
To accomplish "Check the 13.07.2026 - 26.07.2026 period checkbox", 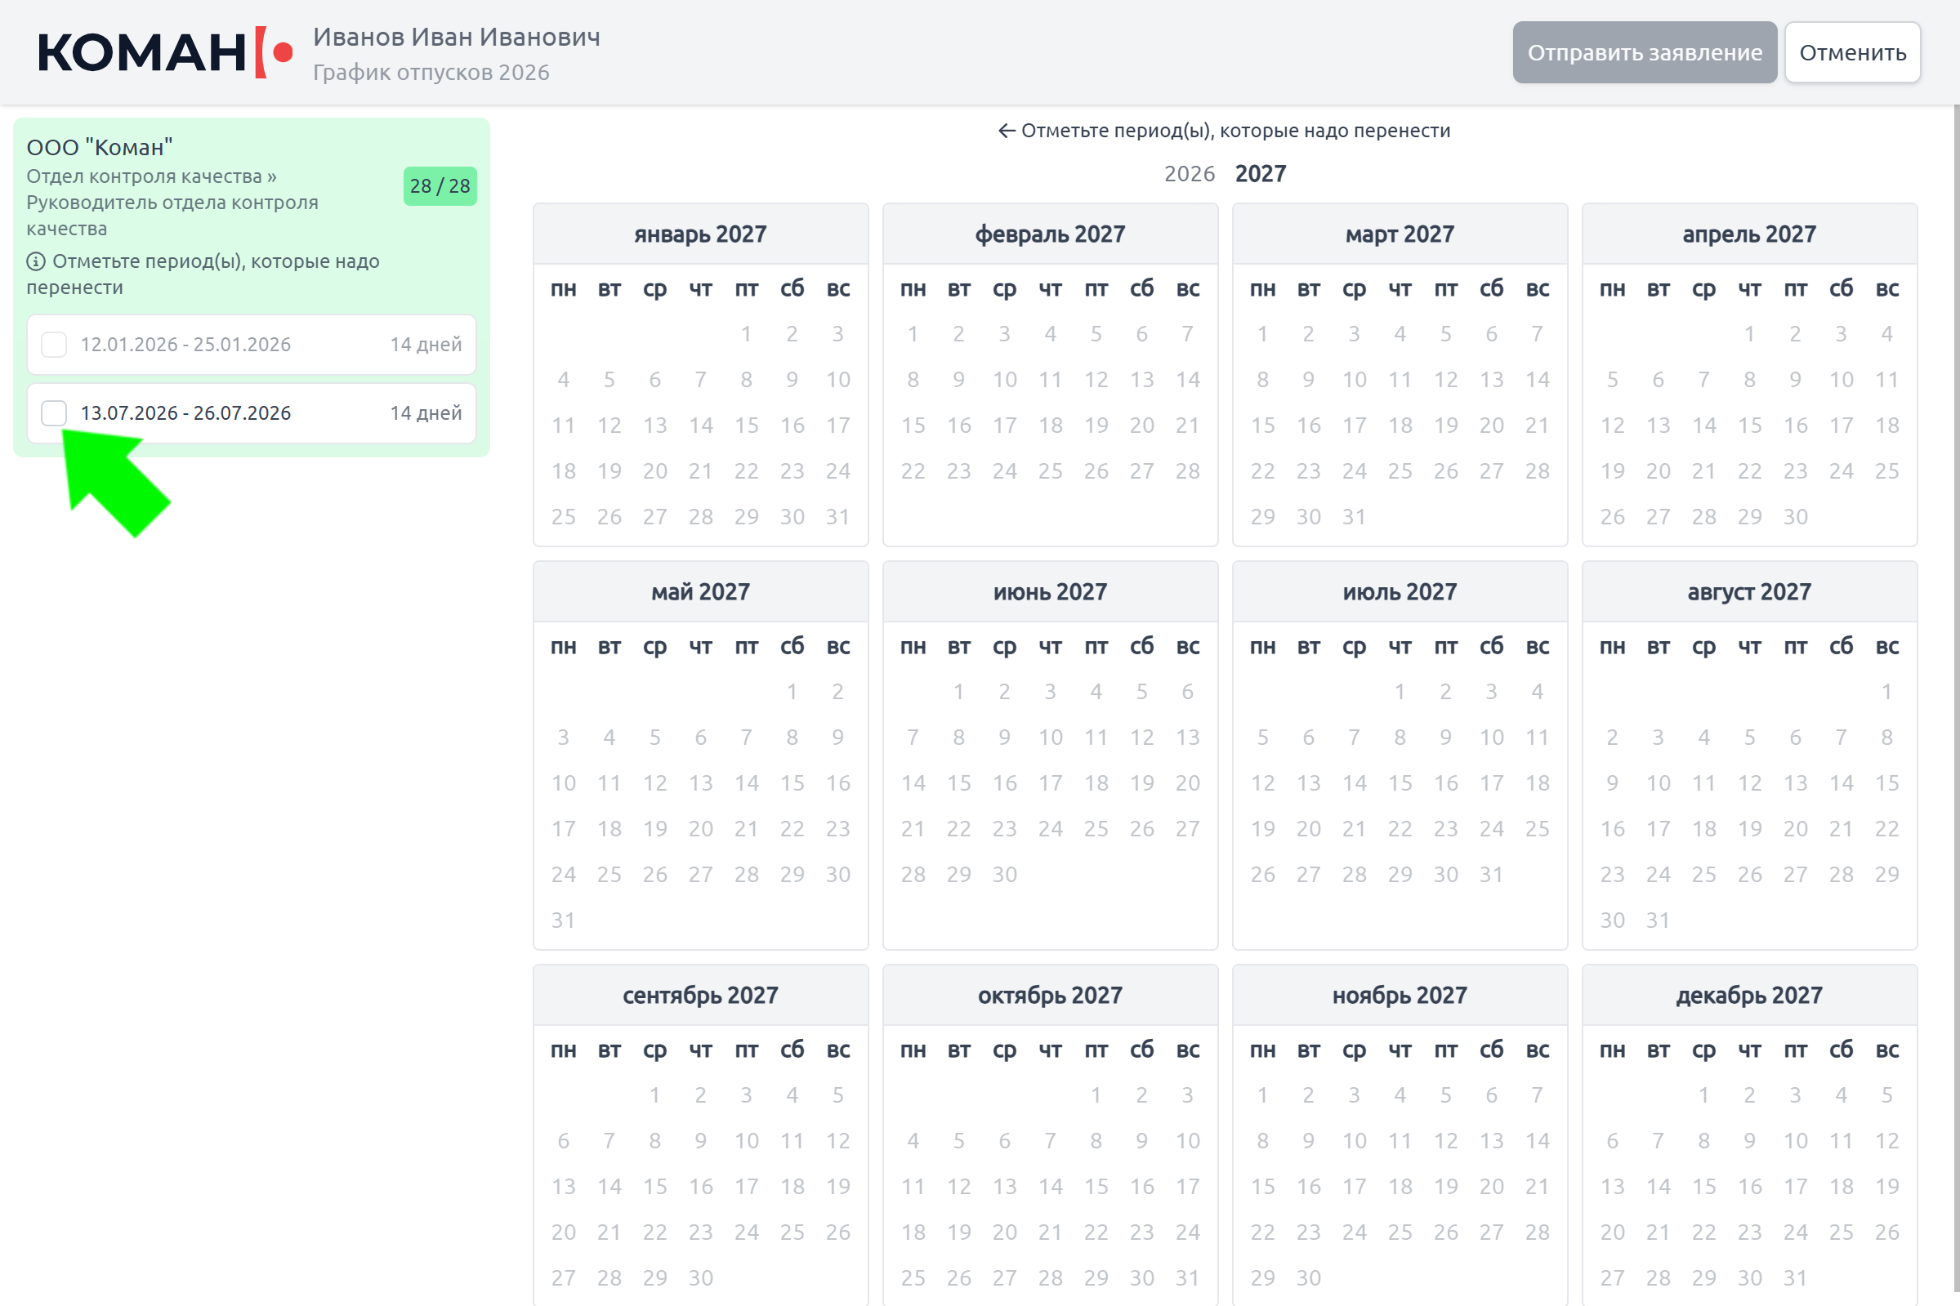I will point(54,413).
